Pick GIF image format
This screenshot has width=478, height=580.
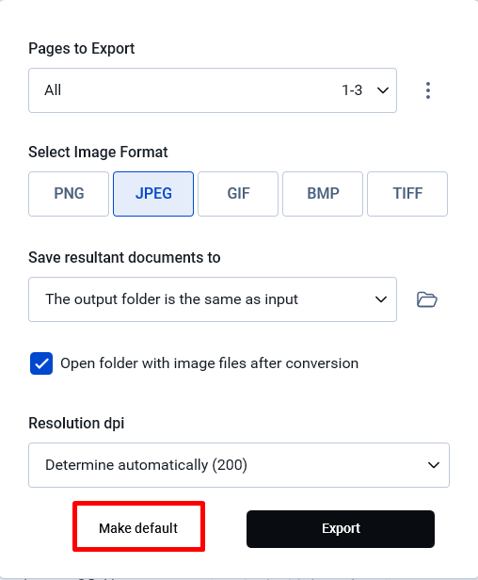pyautogui.click(x=238, y=194)
